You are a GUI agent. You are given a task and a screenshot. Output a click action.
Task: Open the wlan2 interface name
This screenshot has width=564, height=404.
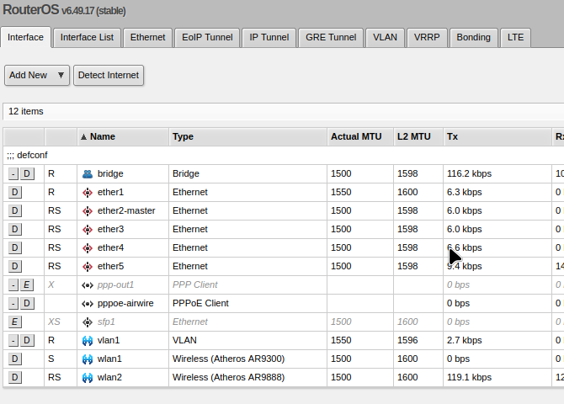pyautogui.click(x=109, y=377)
